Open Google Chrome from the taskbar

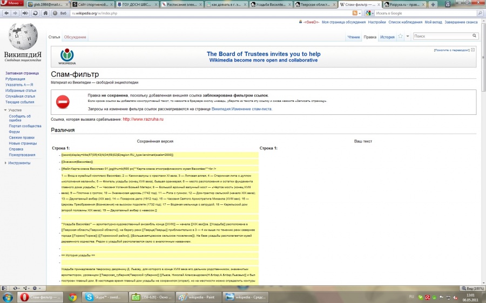[x=73, y=298]
